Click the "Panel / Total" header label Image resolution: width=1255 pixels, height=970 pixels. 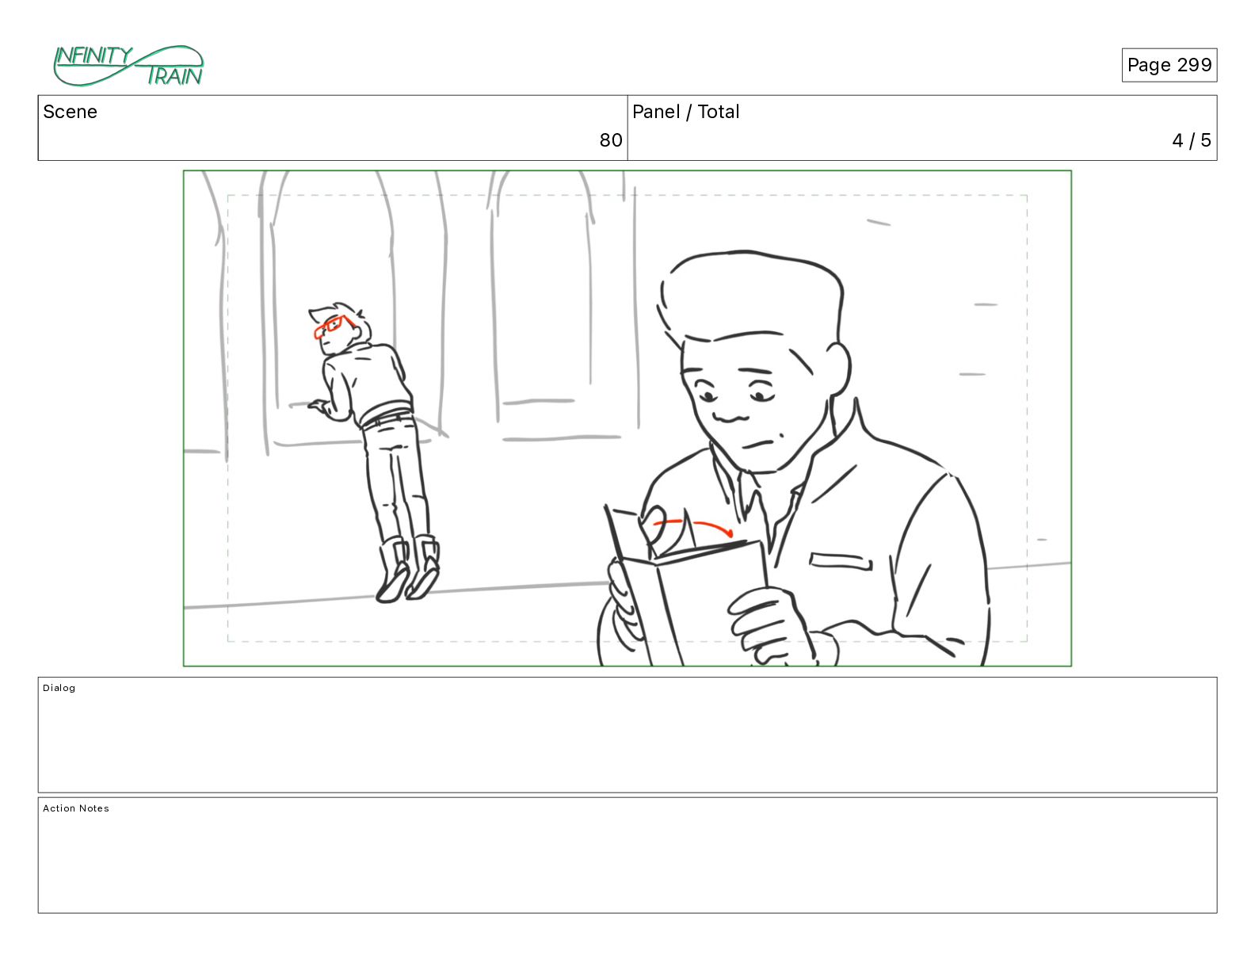(685, 112)
